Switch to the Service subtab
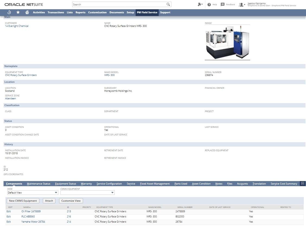306x228 pixels. click(131, 184)
